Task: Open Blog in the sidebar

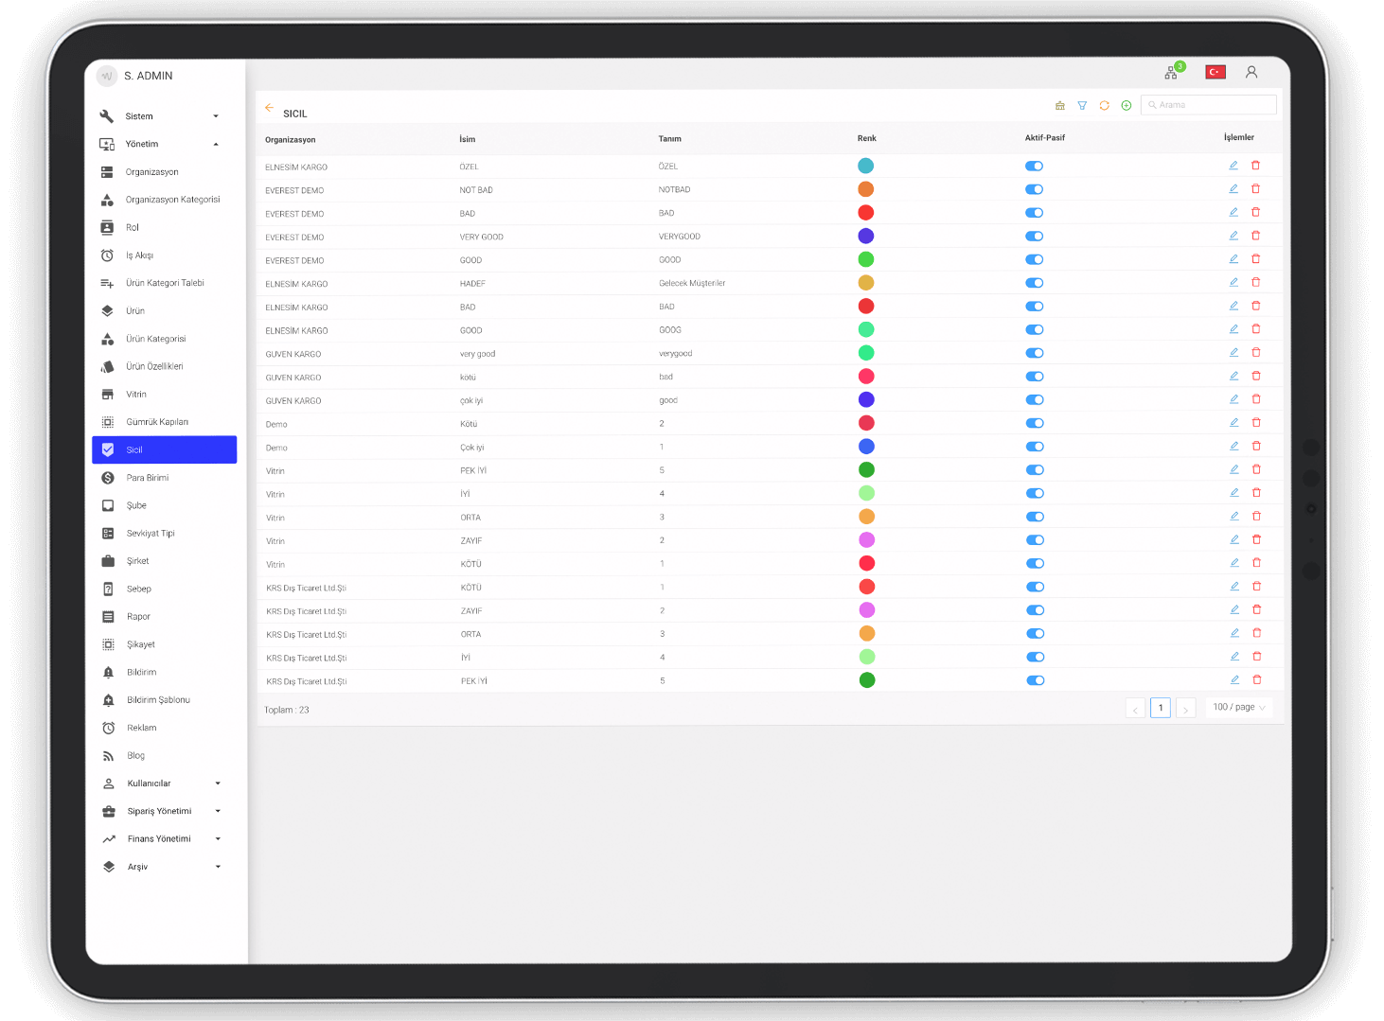Action: tap(163, 756)
